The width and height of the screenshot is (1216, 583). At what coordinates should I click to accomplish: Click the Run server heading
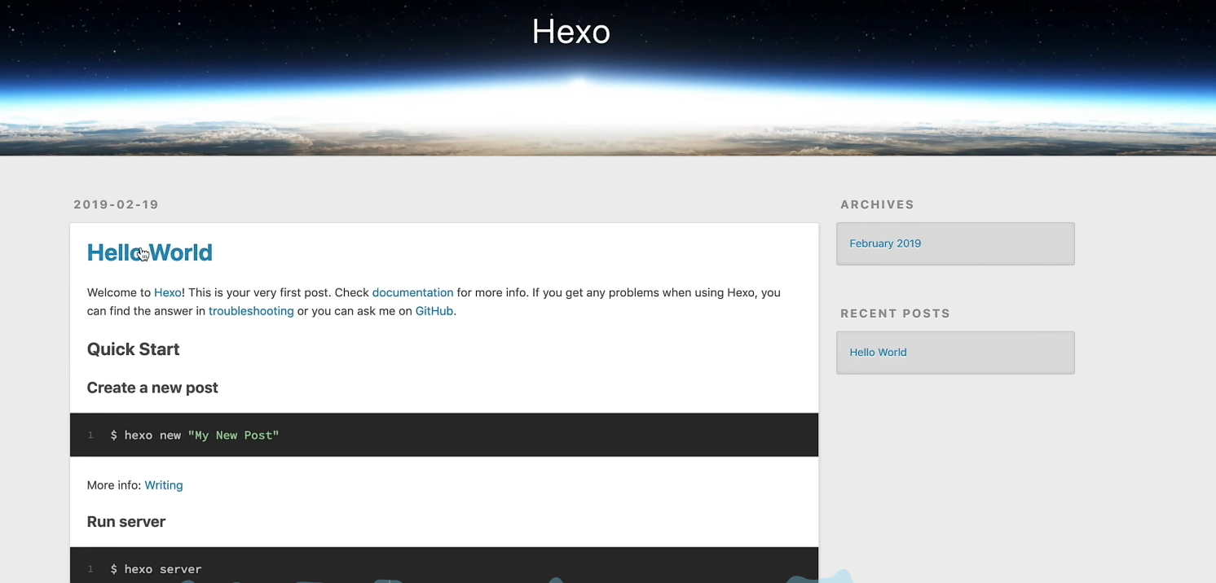[x=126, y=522]
